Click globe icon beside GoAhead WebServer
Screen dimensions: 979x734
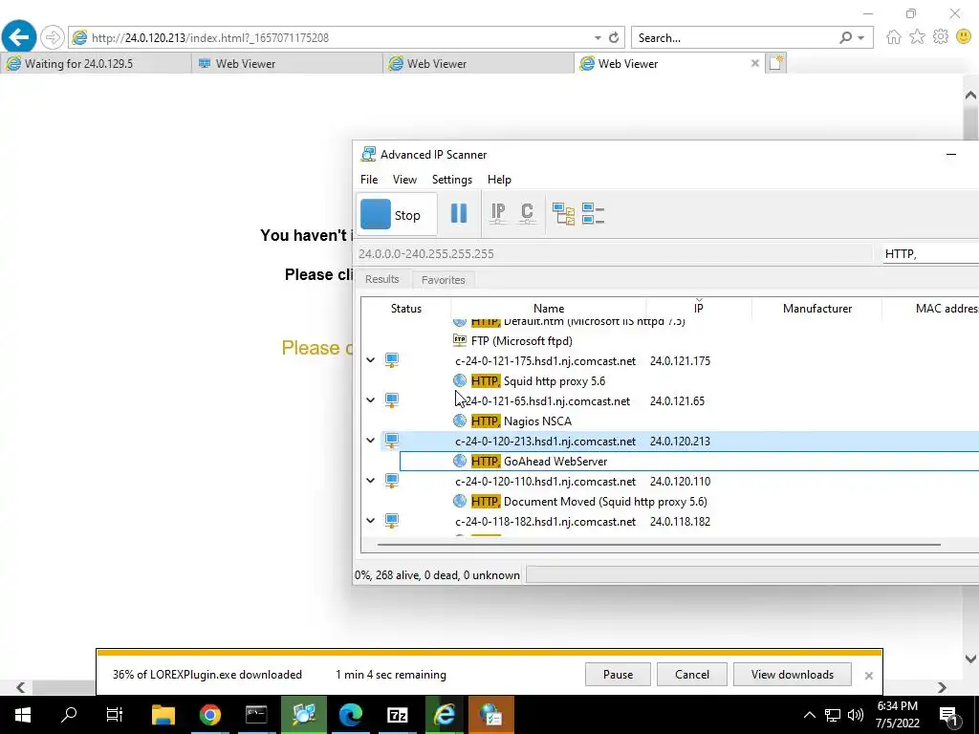pyautogui.click(x=460, y=461)
